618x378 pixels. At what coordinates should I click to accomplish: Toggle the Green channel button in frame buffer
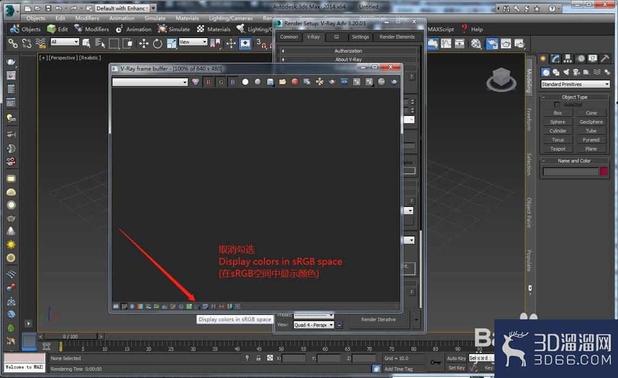click(x=221, y=82)
